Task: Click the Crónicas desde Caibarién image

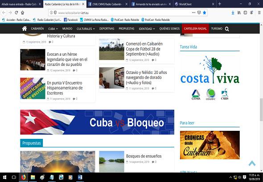Action: point(210,145)
